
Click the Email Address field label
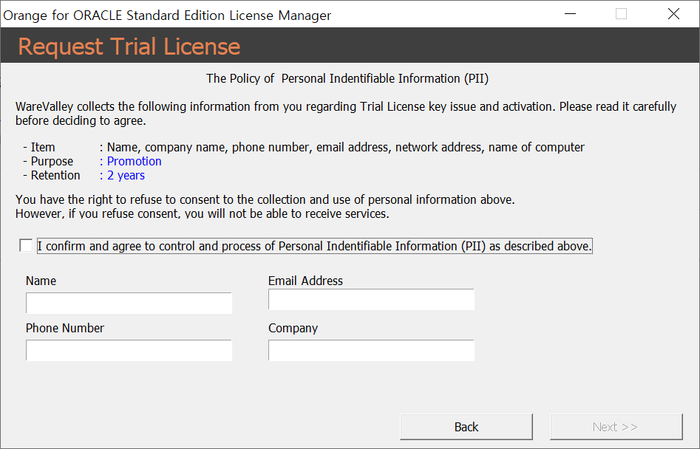point(305,281)
